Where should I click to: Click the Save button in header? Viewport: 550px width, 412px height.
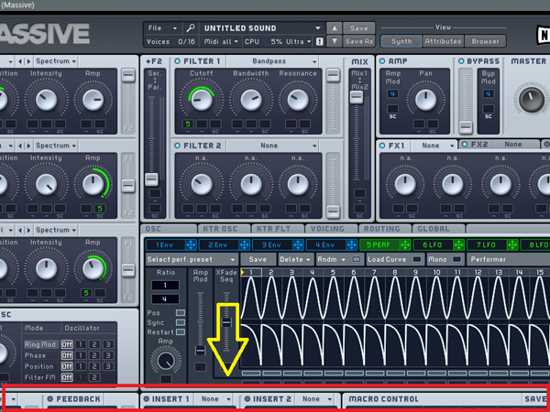click(x=358, y=28)
